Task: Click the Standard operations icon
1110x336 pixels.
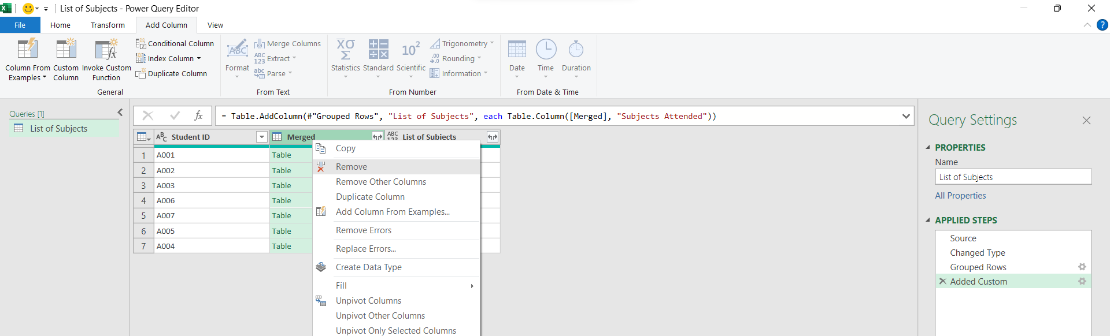Action: point(378,50)
